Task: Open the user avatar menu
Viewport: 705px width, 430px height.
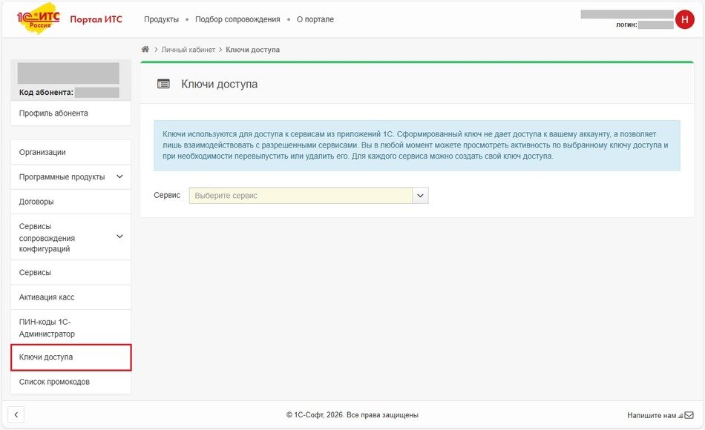Action: tap(684, 20)
